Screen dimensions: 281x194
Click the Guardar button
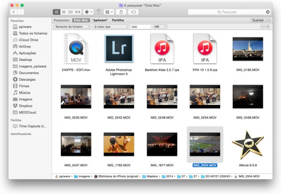point(258,20)
